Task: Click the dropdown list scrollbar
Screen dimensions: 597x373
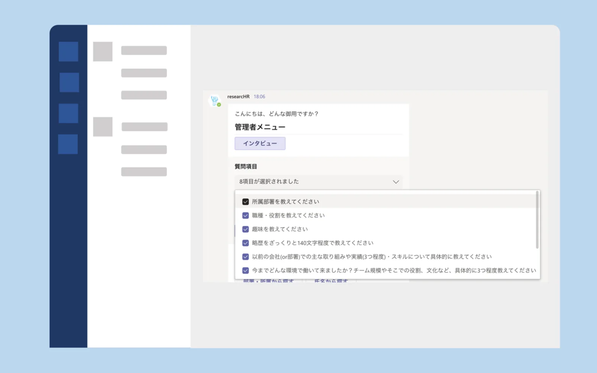Action: pos(537,220)
